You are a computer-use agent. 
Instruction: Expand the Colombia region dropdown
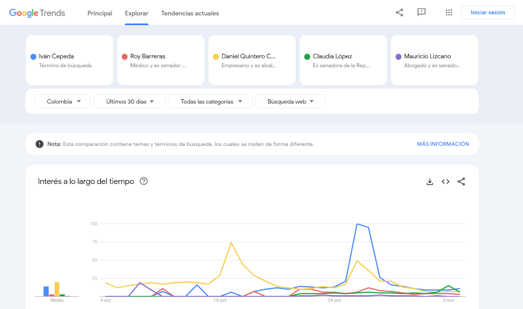point(63,101)
